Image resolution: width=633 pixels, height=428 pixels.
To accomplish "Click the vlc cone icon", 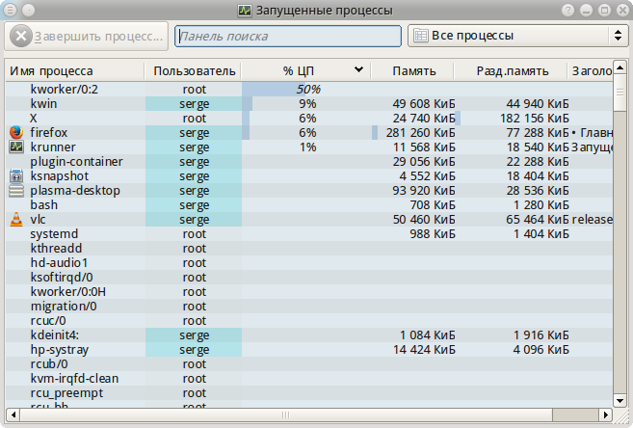I will coord(16,219).
